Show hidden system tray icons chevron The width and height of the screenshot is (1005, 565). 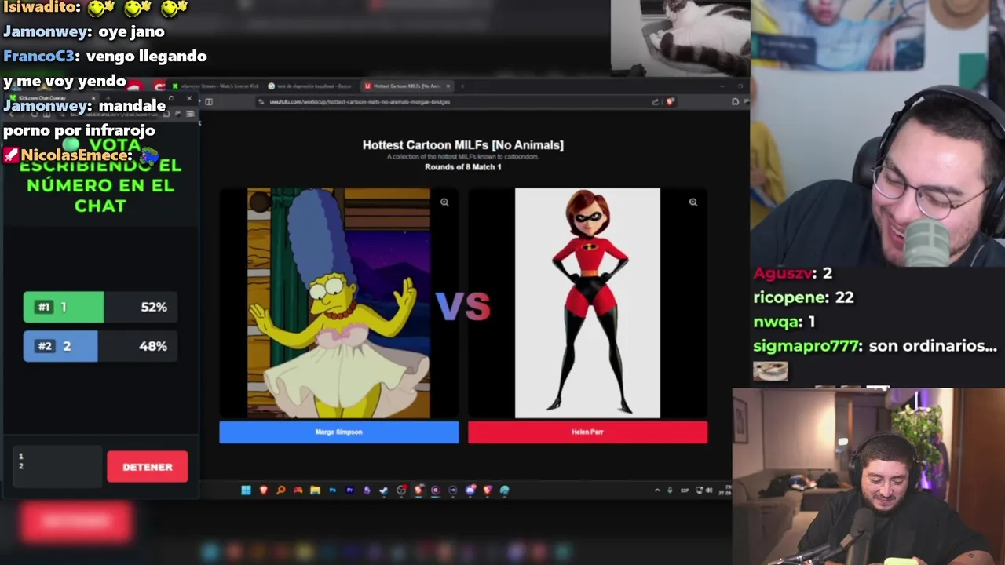pyautogui.click(x=657, y=490)
